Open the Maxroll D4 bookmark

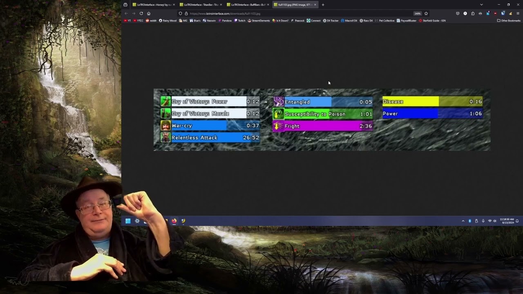click(x=349, y=20)
